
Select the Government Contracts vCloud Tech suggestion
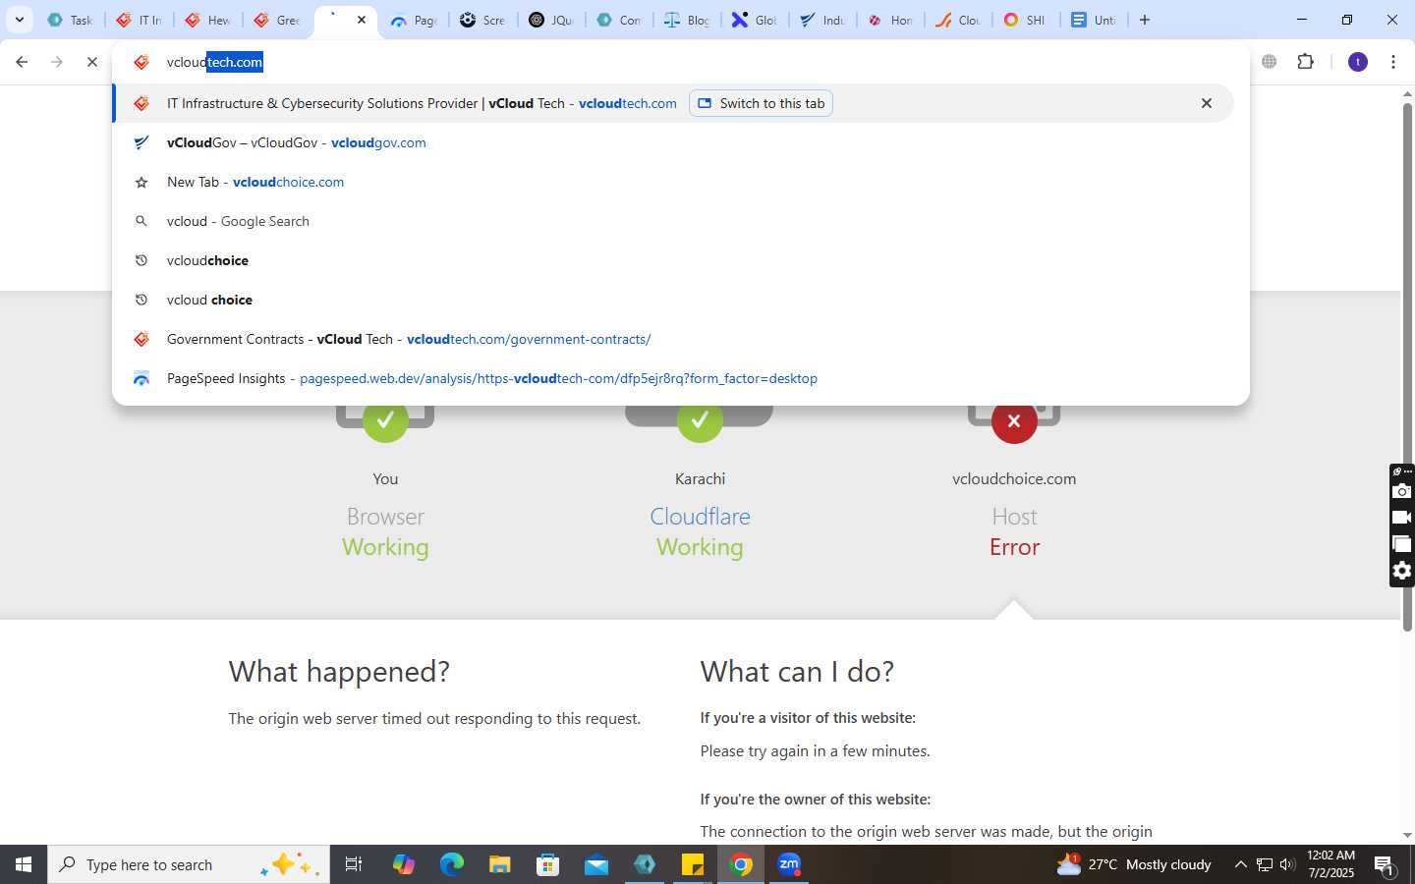[x=673, y=339]
